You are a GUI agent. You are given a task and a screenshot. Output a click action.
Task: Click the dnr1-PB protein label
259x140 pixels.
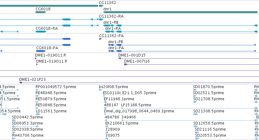coord(115,42)
